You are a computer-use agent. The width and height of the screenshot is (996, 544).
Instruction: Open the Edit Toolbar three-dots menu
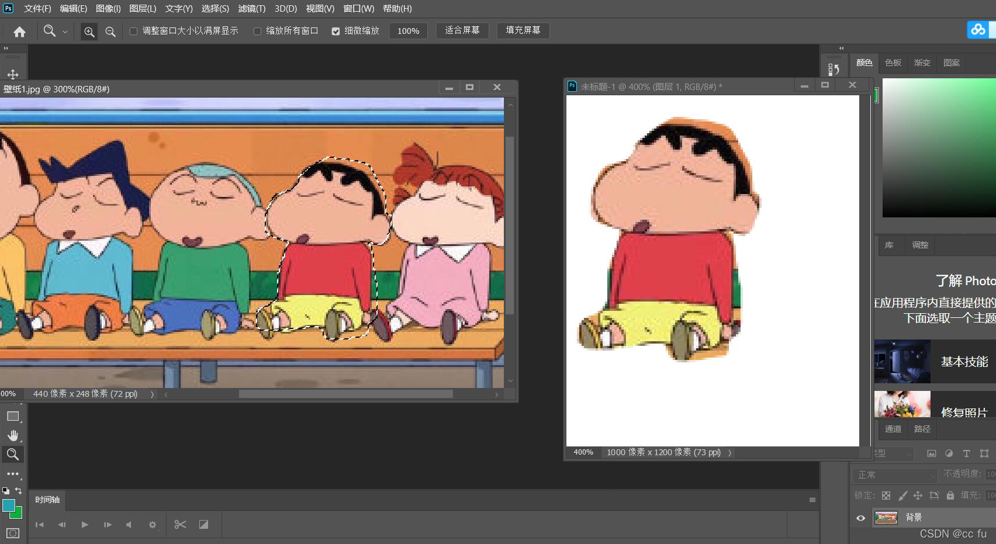pos(13,473)
